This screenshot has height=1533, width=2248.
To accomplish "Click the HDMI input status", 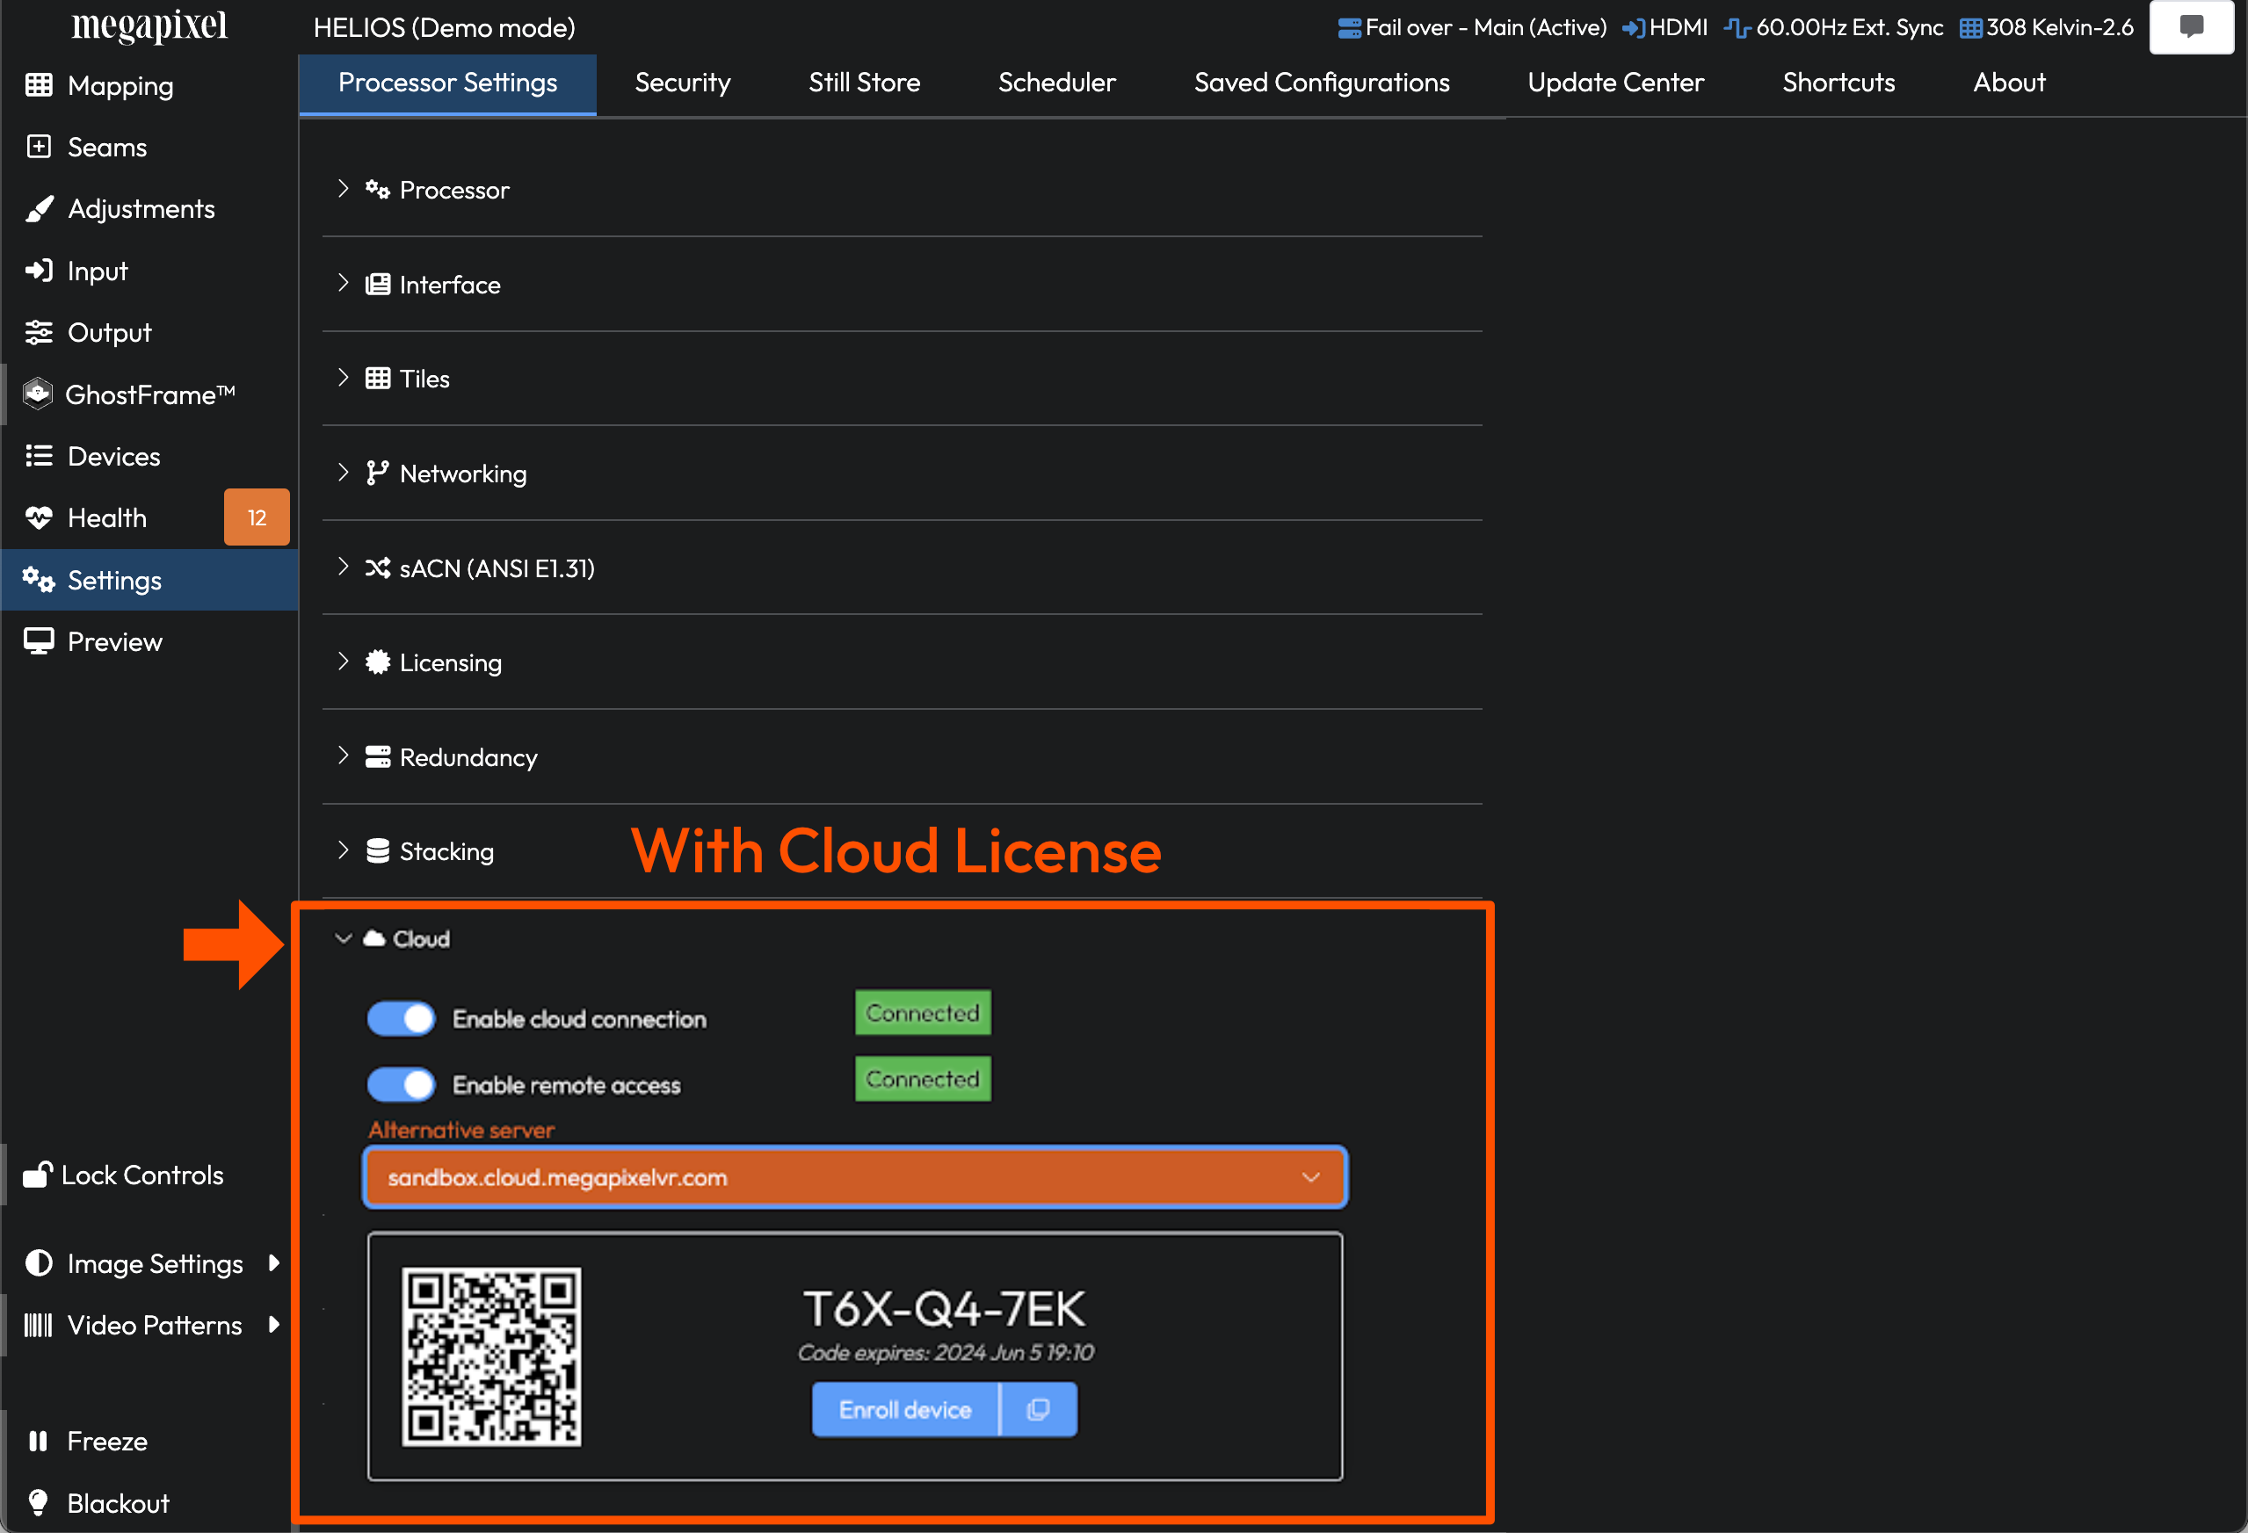I will 1665,28.
